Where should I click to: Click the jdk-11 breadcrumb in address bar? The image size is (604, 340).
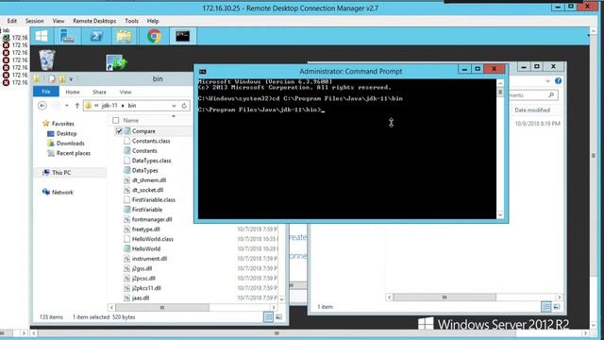[x=109, y=105]
